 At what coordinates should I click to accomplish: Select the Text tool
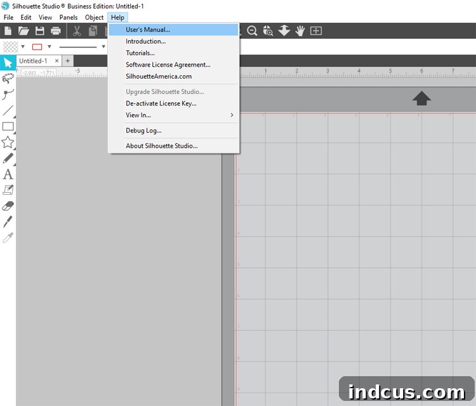pos(8,174)
